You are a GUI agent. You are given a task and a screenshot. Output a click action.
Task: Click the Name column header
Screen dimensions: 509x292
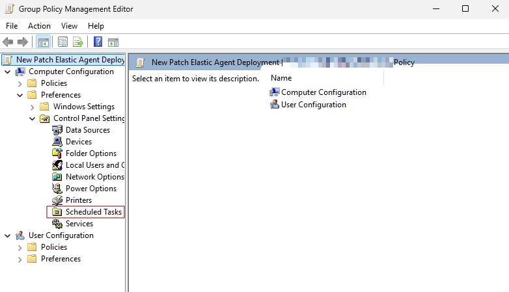point(281,78)
